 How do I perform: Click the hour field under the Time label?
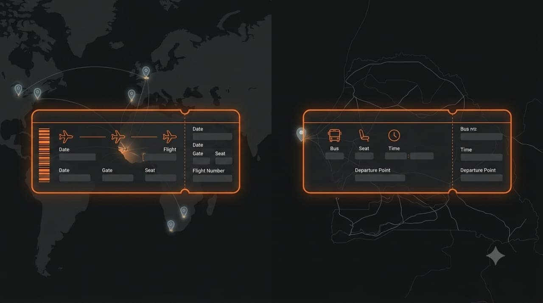coord(396,156)
